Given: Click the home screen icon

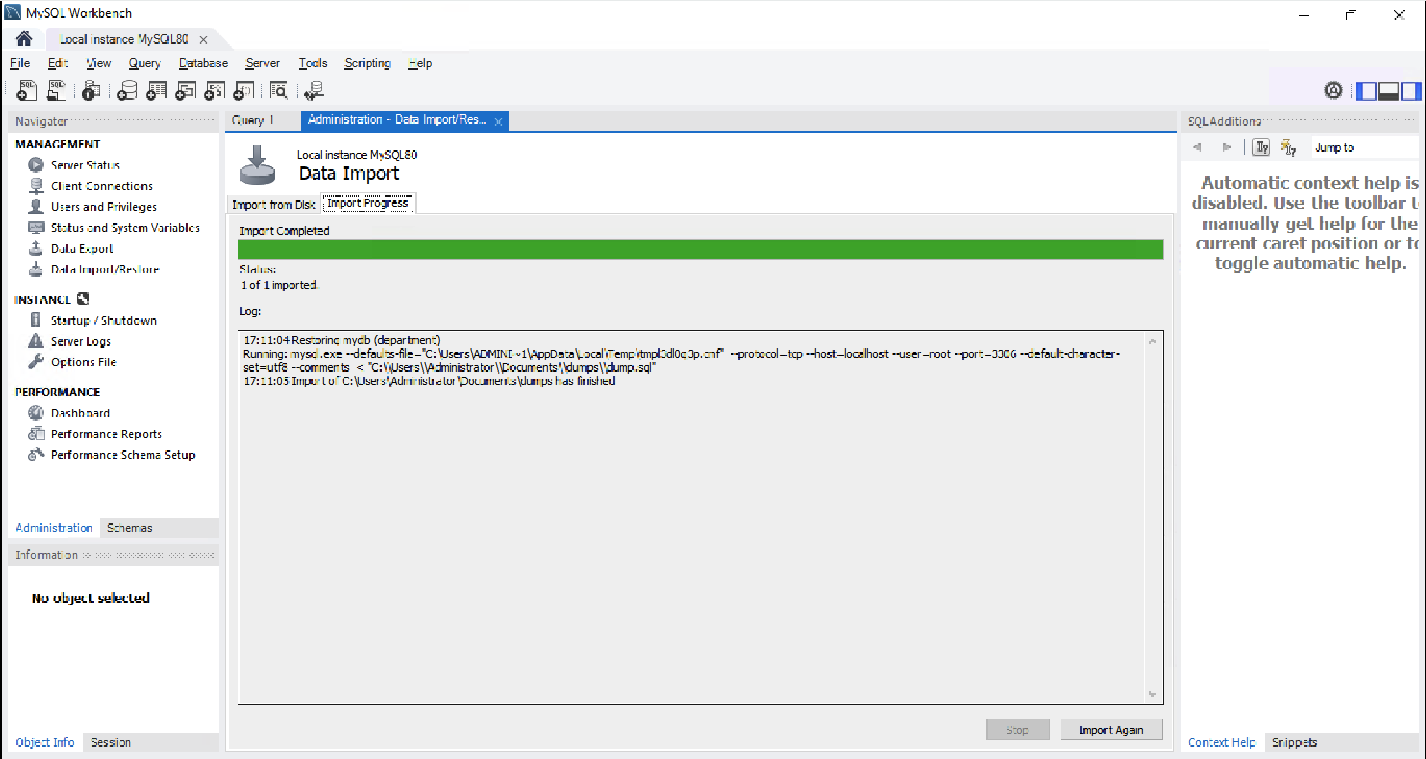Looking at the screenshot, I should [24, 38].
